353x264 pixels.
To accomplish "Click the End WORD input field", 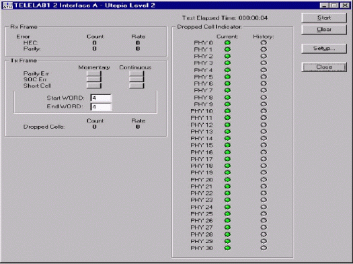I will pyautogui.click(x=101, y=106).
